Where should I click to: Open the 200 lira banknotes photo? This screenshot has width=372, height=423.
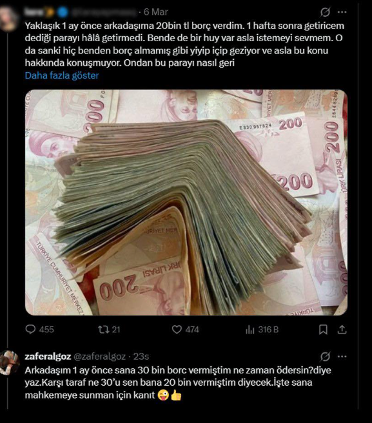click(186, 202)
